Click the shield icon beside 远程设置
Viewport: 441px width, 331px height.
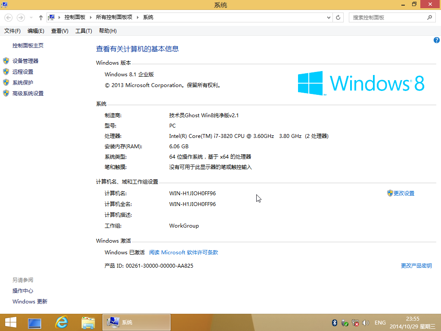[x=6, y=72]
